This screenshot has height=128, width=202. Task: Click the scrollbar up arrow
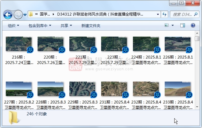[197, 33]
